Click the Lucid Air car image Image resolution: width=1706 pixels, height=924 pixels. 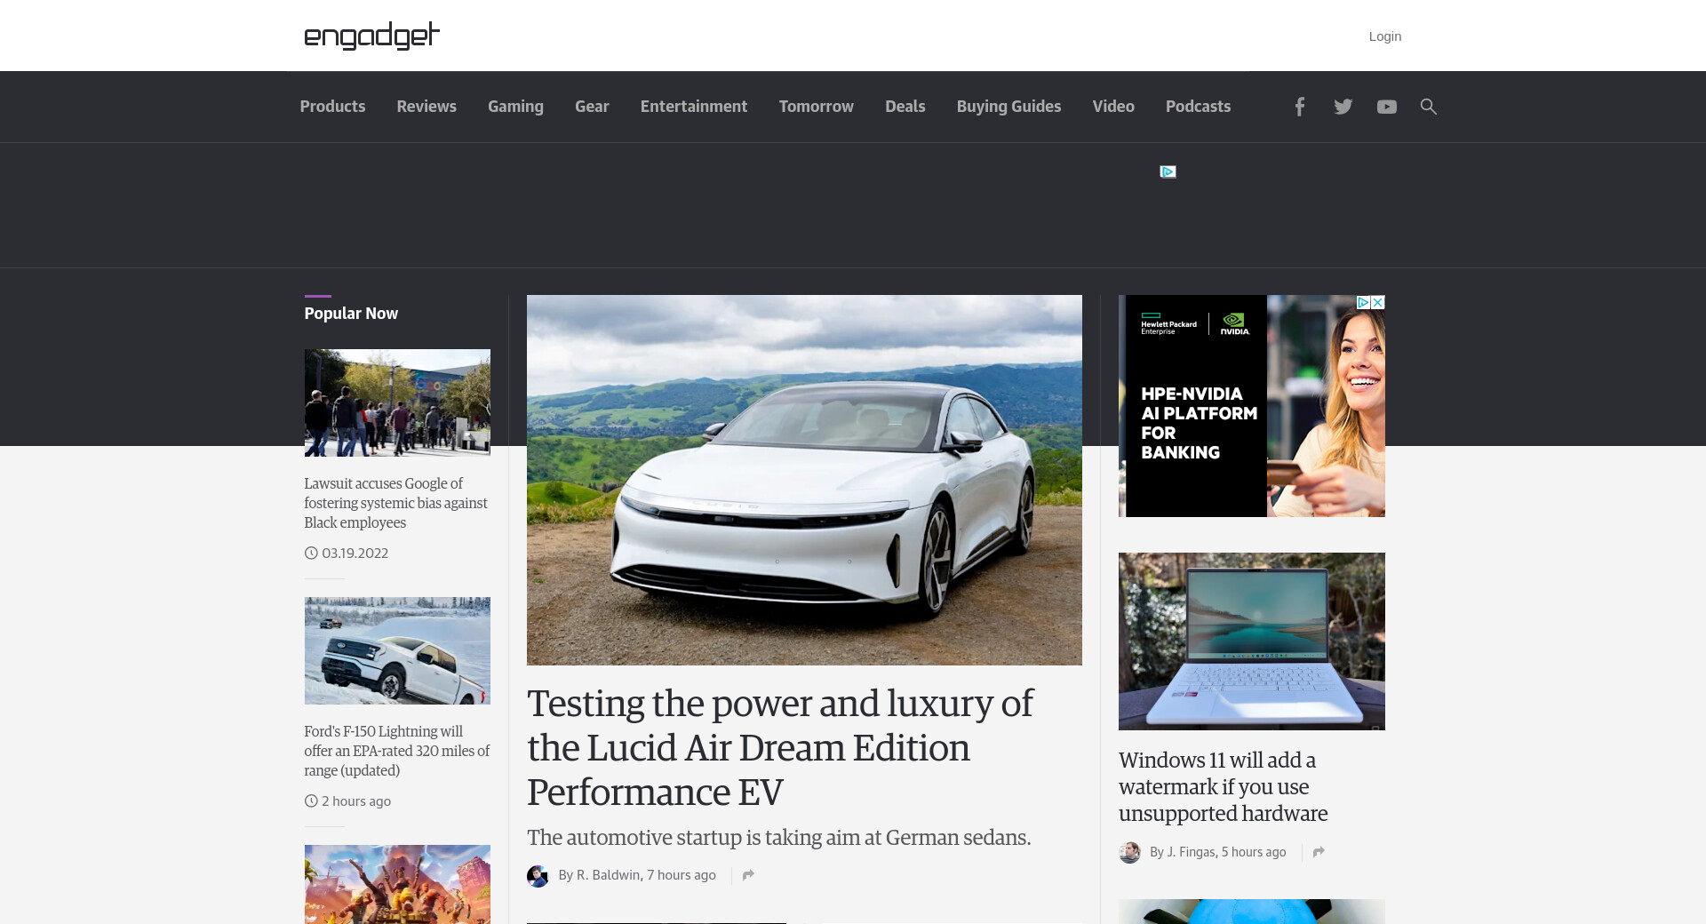click(x=804, y=480)
